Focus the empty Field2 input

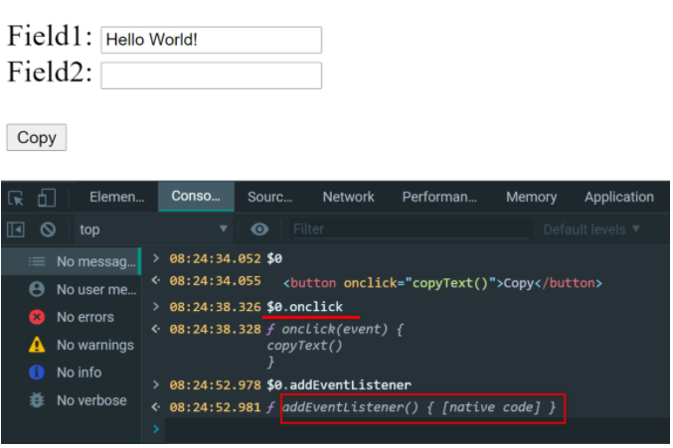211,75
